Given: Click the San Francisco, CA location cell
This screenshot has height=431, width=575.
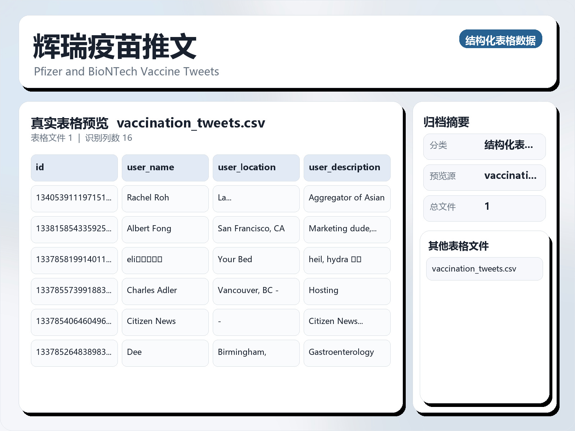Looking at the screenshot, I should point(256,229).
